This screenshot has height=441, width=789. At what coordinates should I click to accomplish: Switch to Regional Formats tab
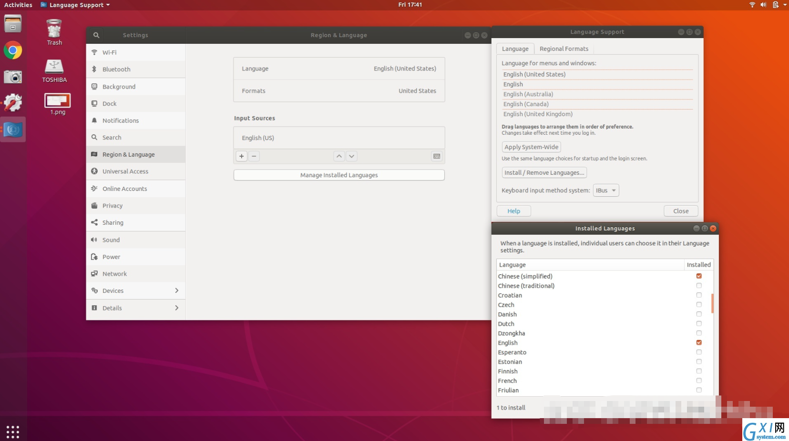coord(564,49)
